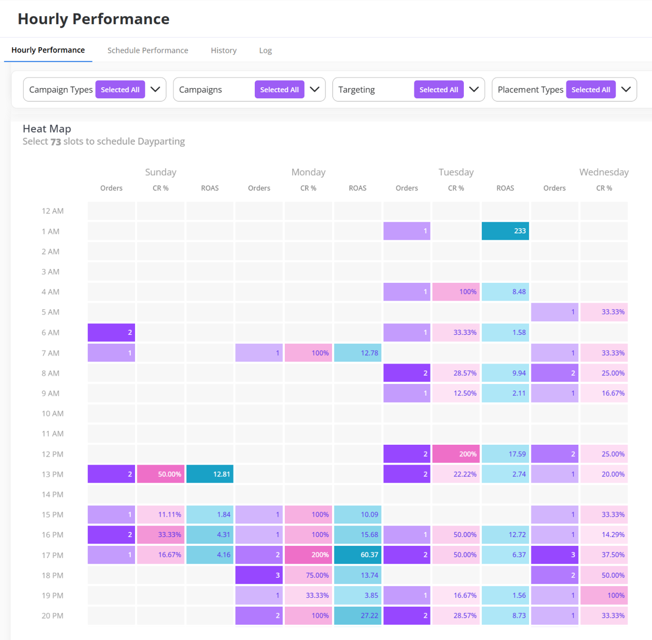Click the Monday 20 PM ROAS 27.22 cell
This screenshot has height=640, width=652.
[357, 615]
